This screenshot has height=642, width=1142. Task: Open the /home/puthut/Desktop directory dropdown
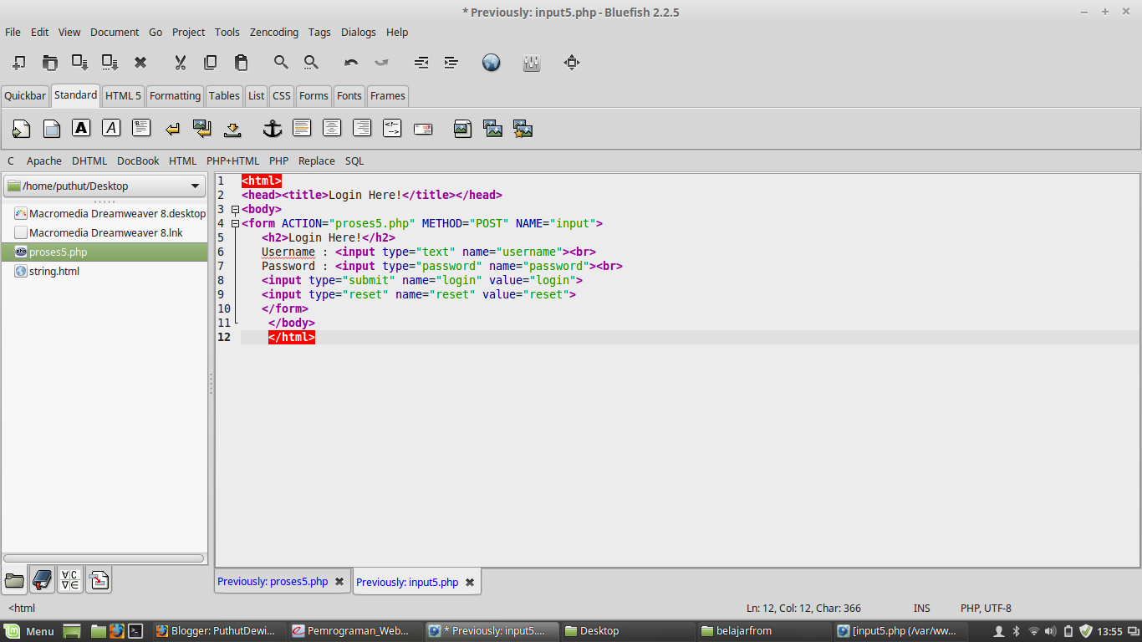(105, 186)
